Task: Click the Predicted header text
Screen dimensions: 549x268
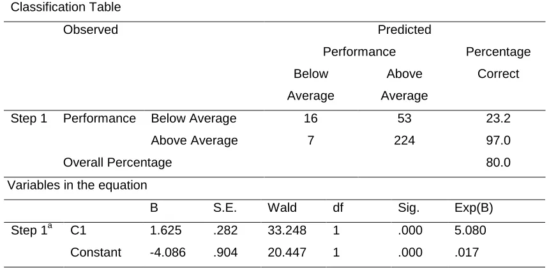Action: pyautogui.click(x=404, y=30)
